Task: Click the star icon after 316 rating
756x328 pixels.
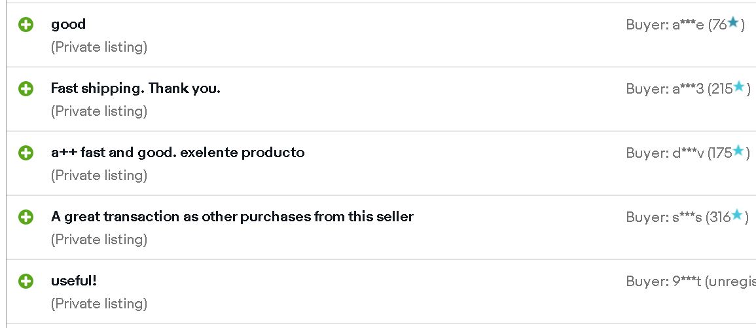Action: click(x=737, y=215)
